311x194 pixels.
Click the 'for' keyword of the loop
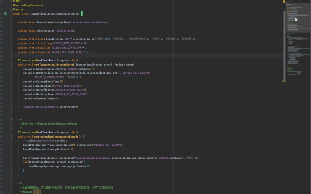point(25,162)
